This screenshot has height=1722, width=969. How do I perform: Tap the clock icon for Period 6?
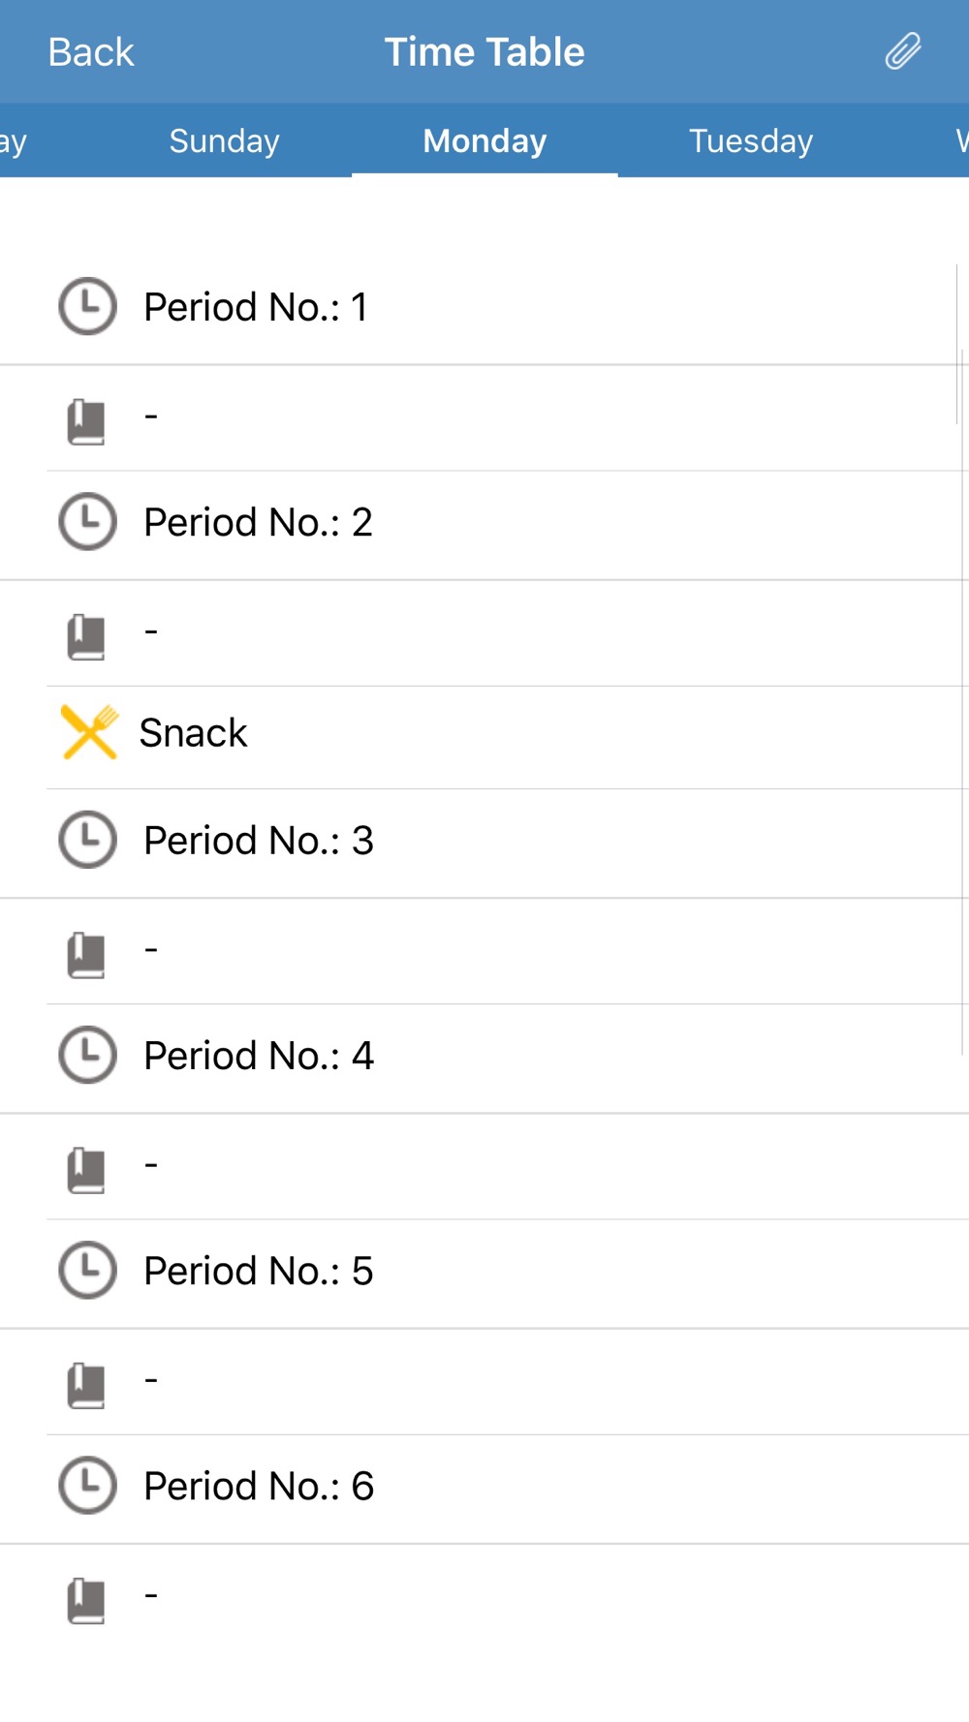87,1485
